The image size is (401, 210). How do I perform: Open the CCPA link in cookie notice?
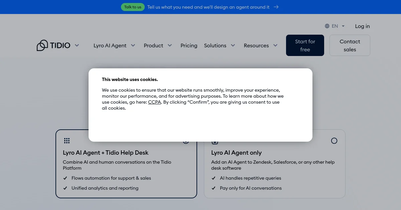[x=154, y=102]
